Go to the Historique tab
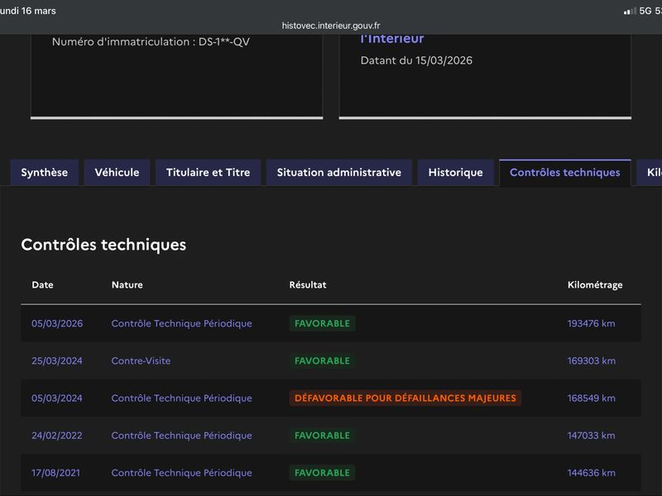 [x=456, y=173]
